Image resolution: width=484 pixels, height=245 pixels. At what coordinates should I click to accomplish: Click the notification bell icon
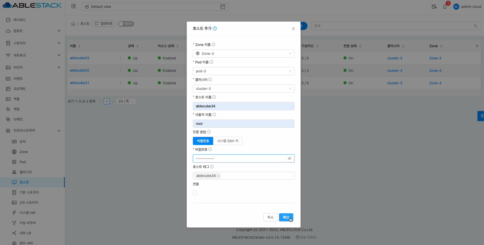click(x=445, y=7)
